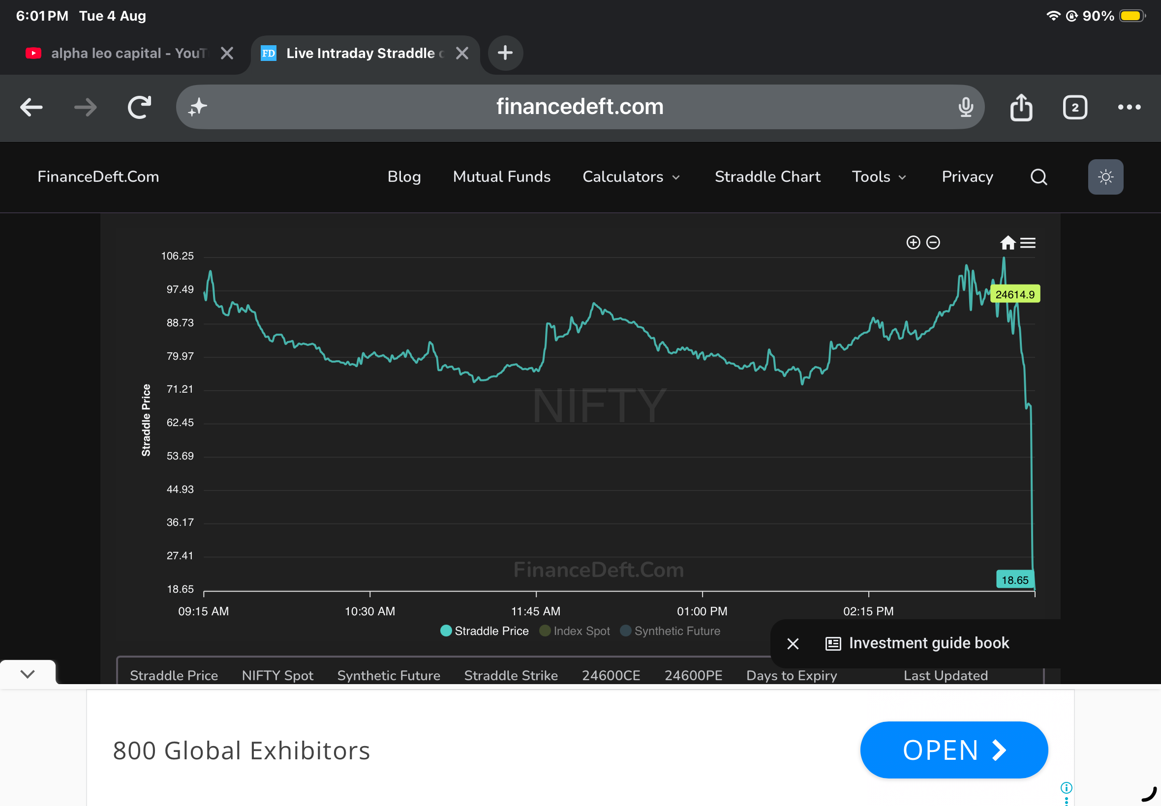This screenshot has height=806, width=1161.
Task: Zoom in on the straddle chart
Action: [x=913, y=242]
